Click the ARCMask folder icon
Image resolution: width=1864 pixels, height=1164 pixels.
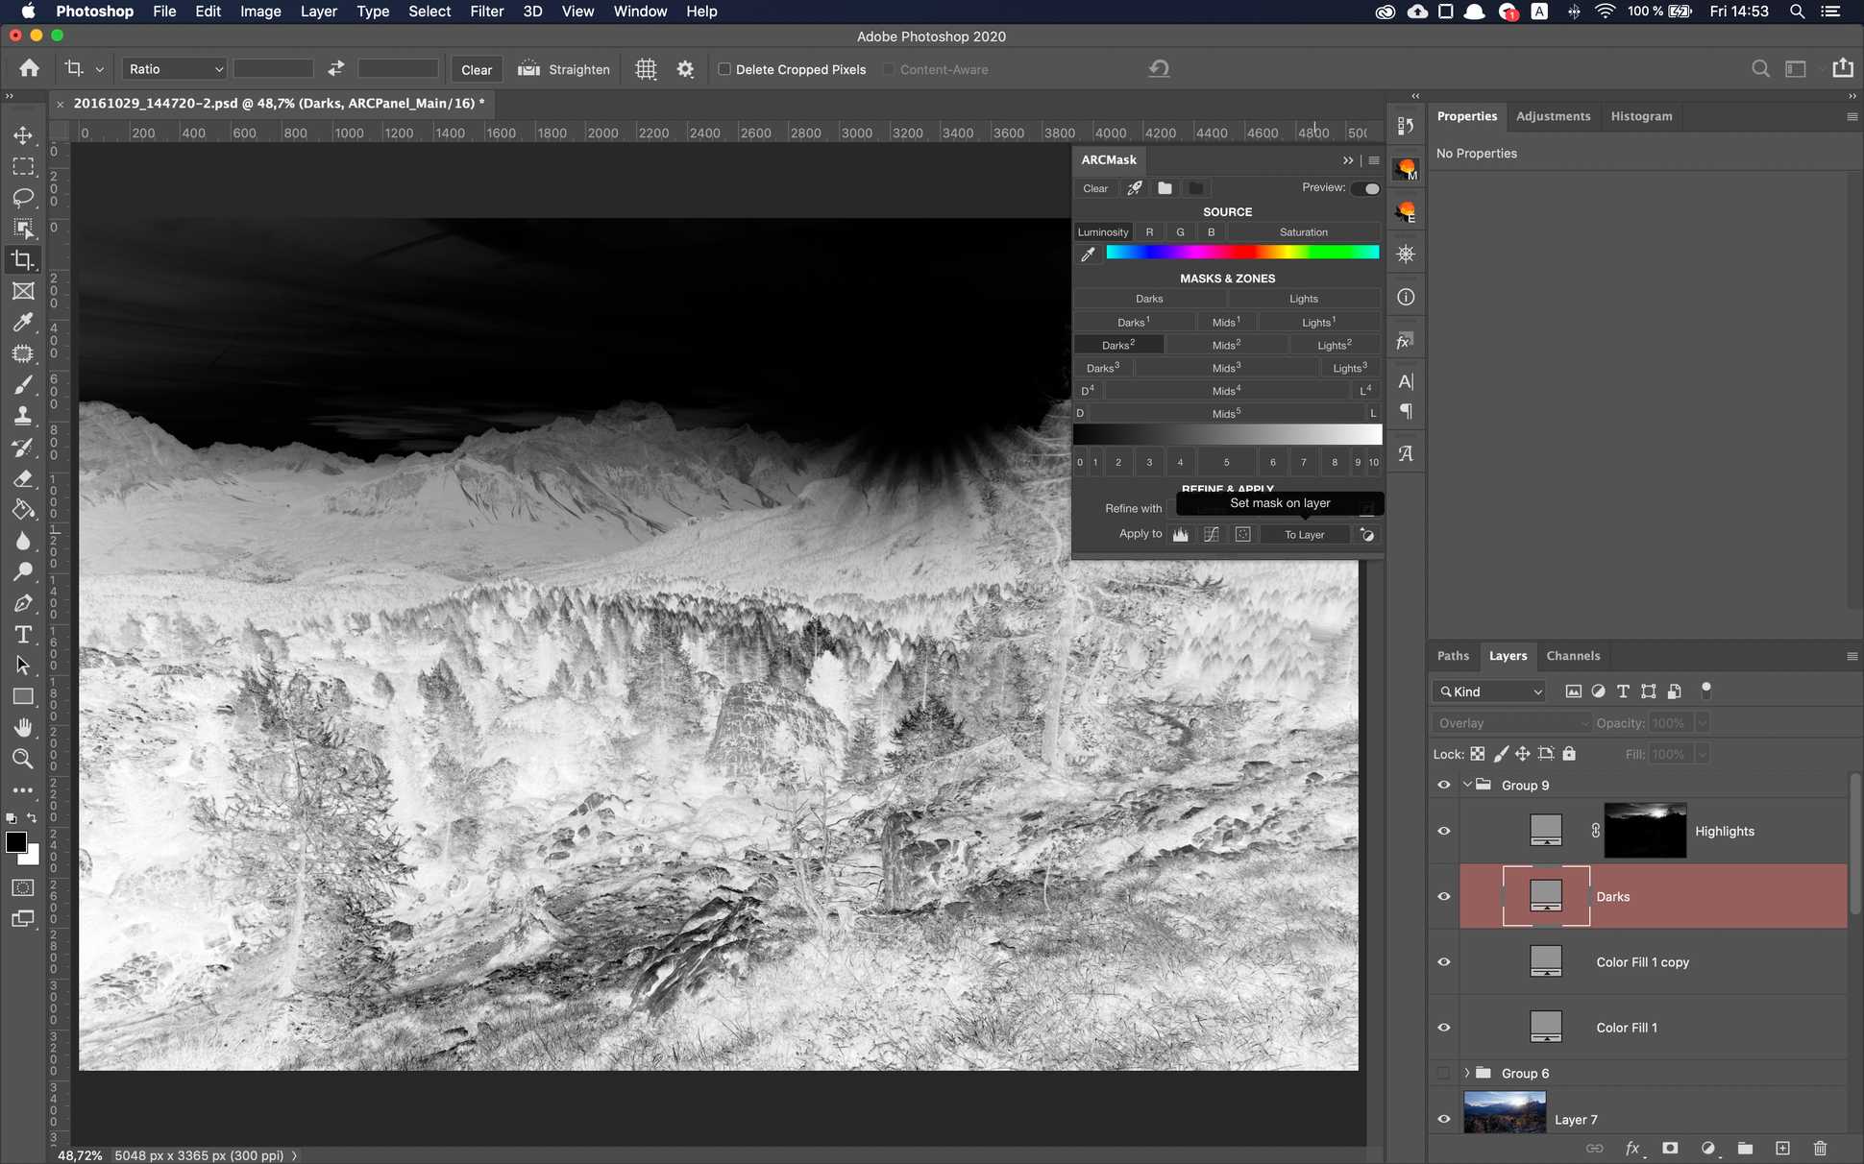1164,187
